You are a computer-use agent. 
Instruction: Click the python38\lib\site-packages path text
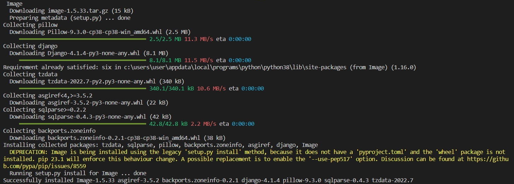pos(305,67)
